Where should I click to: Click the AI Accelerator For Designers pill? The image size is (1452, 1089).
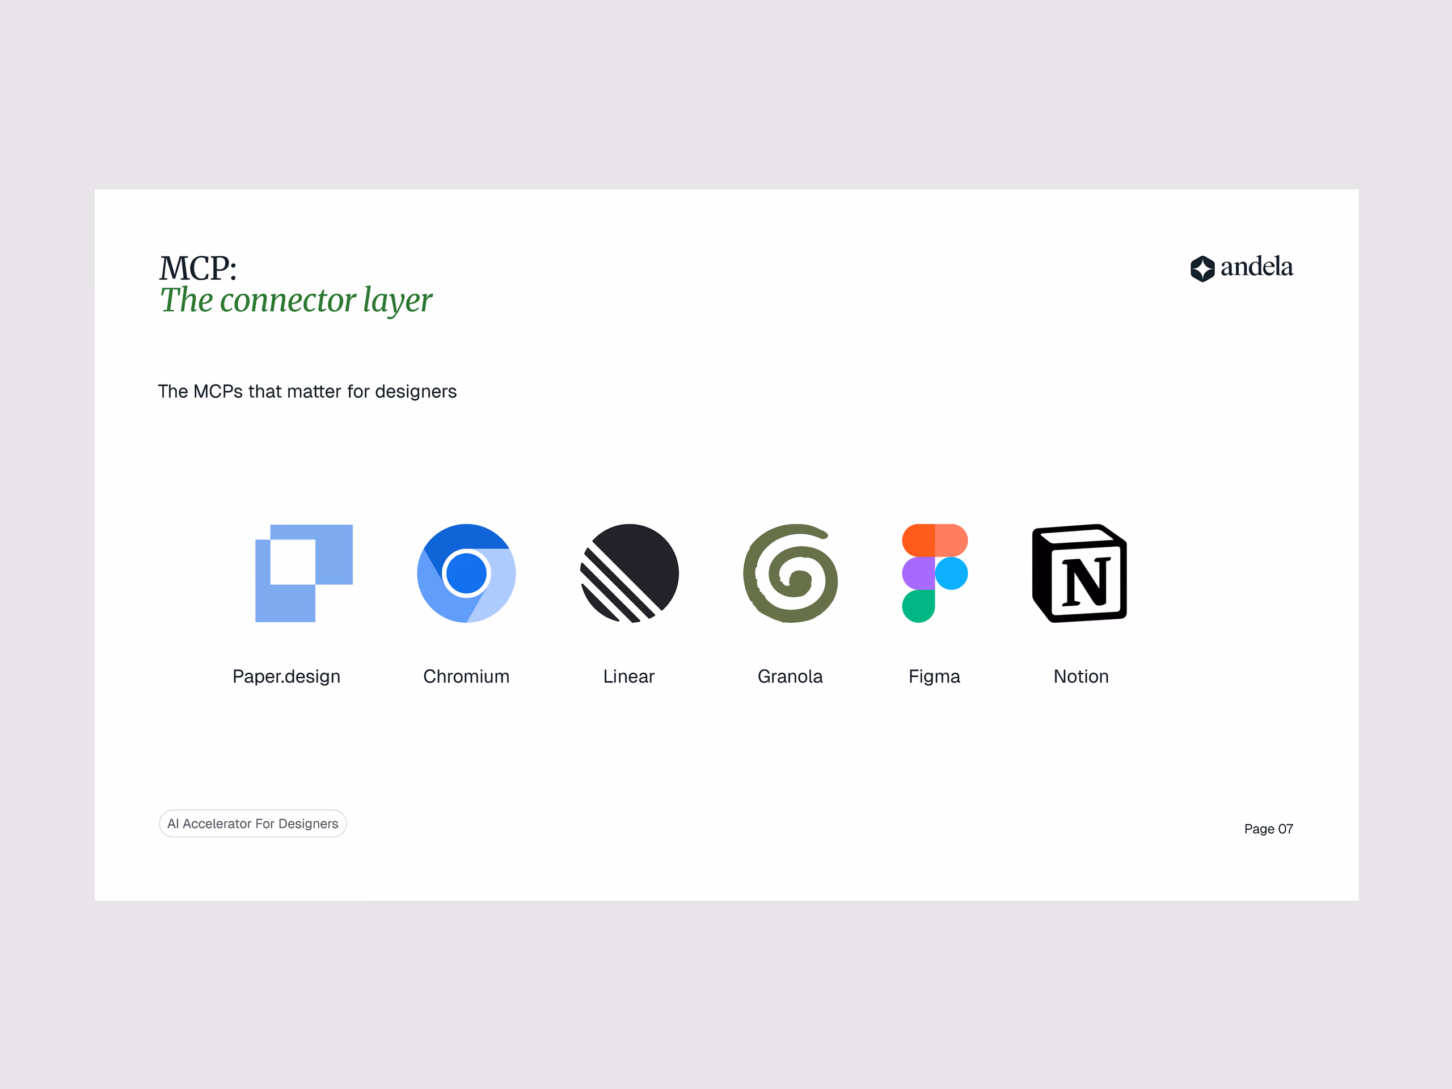coord(253,824)
